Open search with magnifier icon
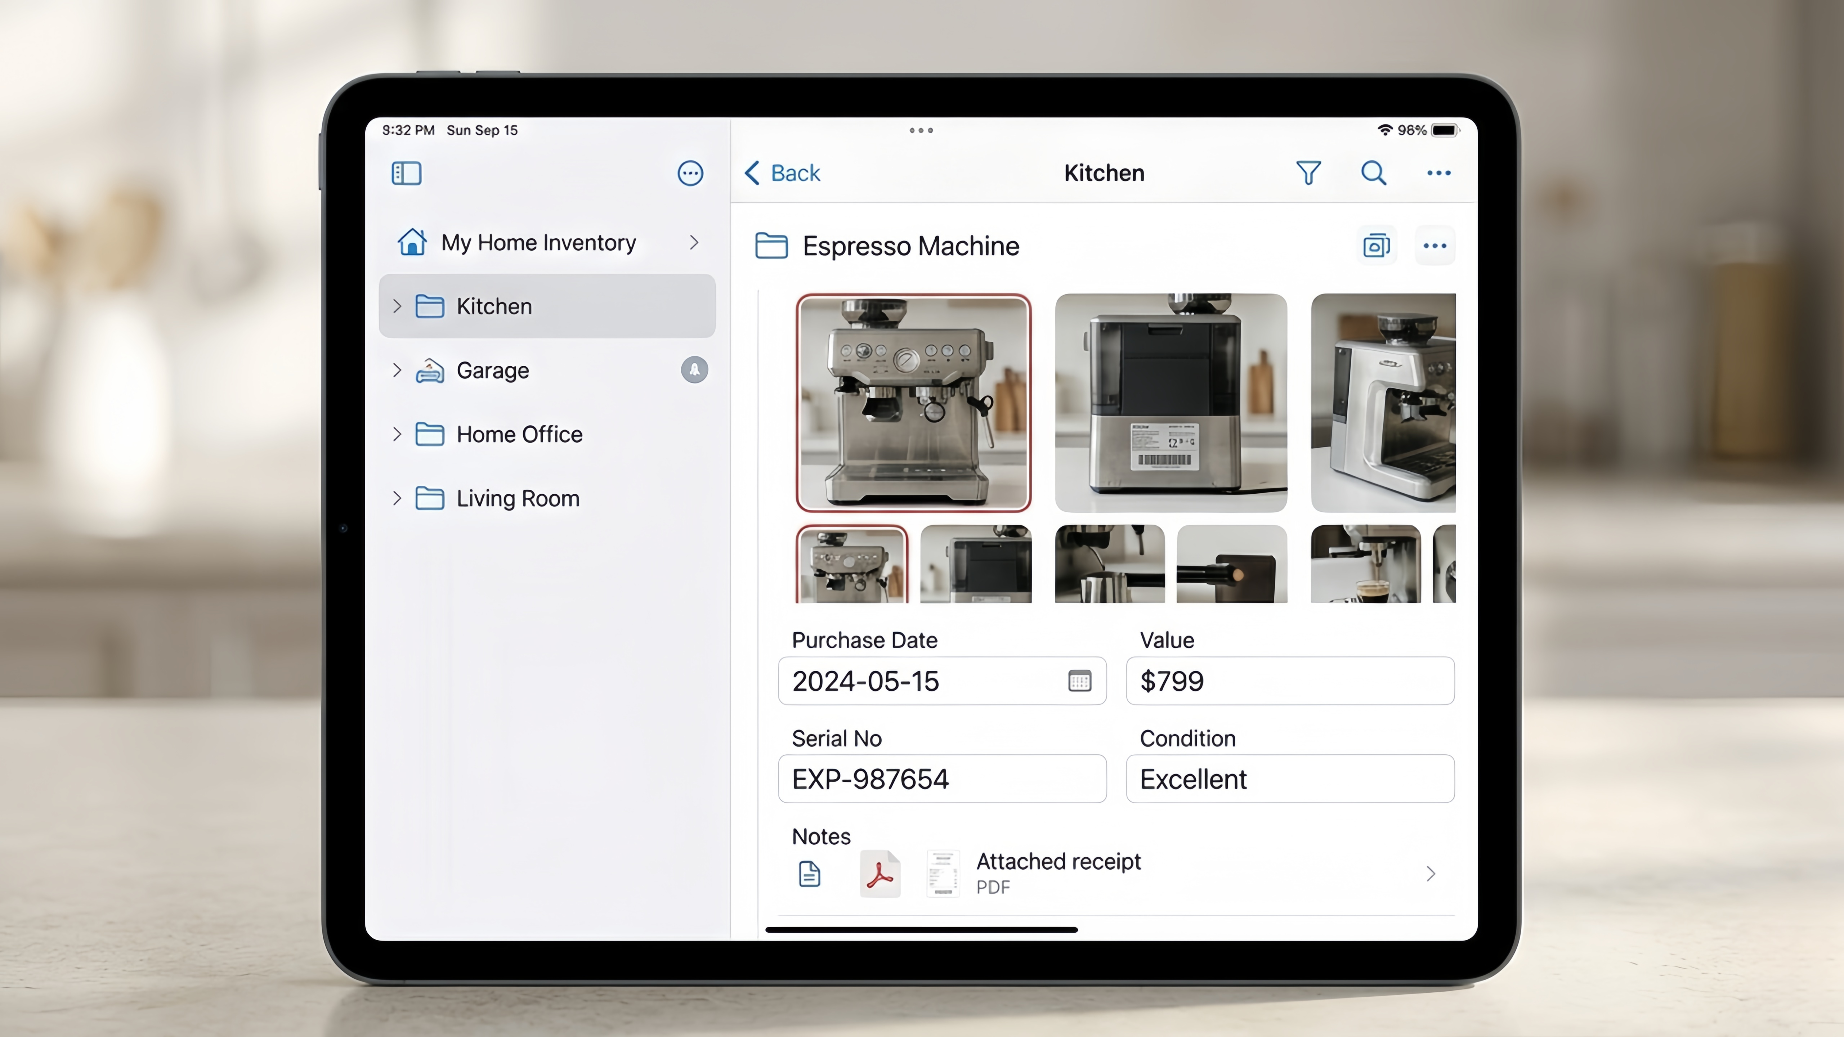This screenshot has height=1037, width=1844. click(1373, 173)
